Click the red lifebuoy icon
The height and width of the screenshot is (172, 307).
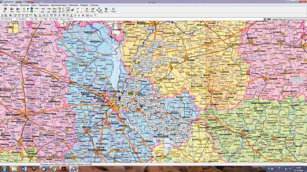(83, 15)
